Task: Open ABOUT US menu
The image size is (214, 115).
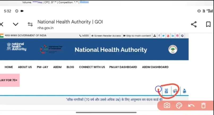Action: pos(25,67)
